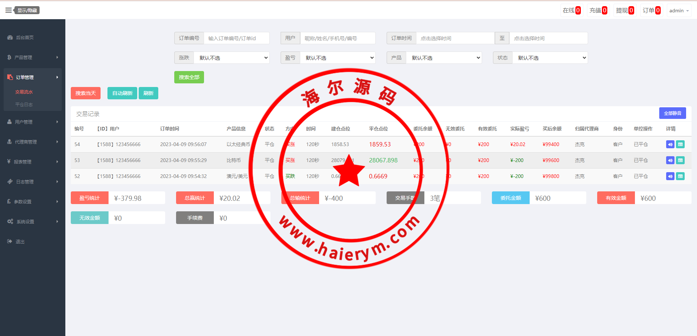Screen dimensions: 697x336
Task: Click the 退出 logout icon in sidebar
Action: (x=10, y=241)
